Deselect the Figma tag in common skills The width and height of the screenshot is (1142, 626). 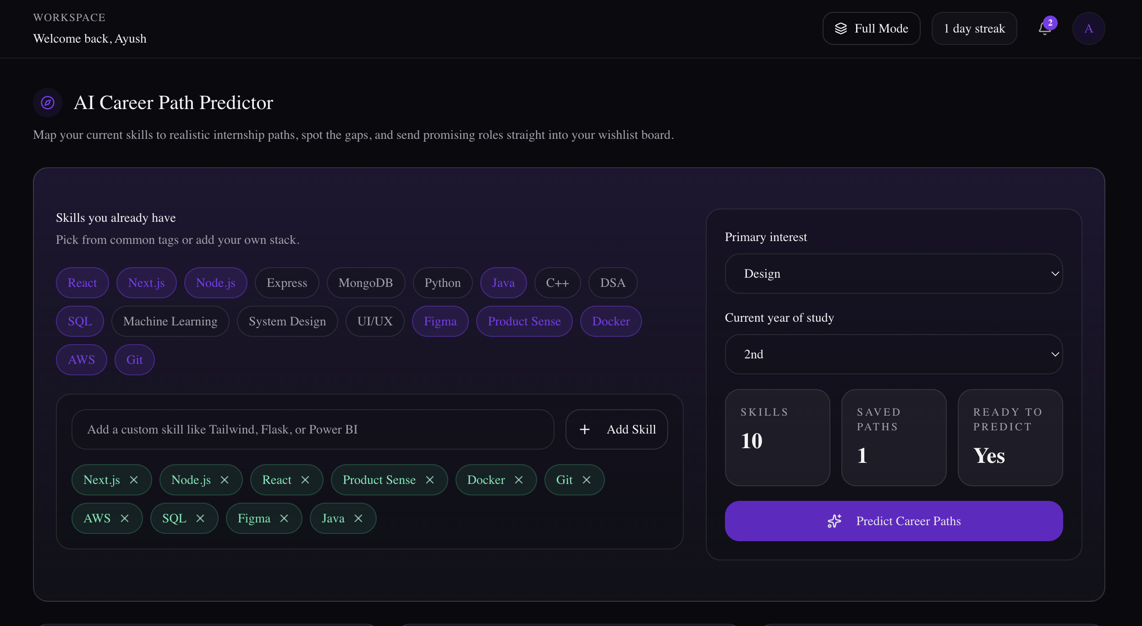click(x=440, y=321)
